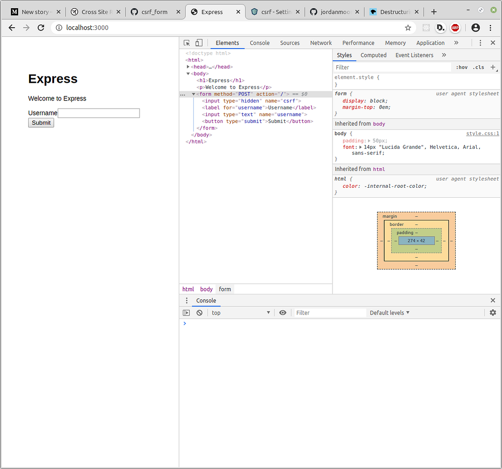View site information icon in address bar
Screen dimensions: 502x469
pyautogui.click(x=59, y=28)
